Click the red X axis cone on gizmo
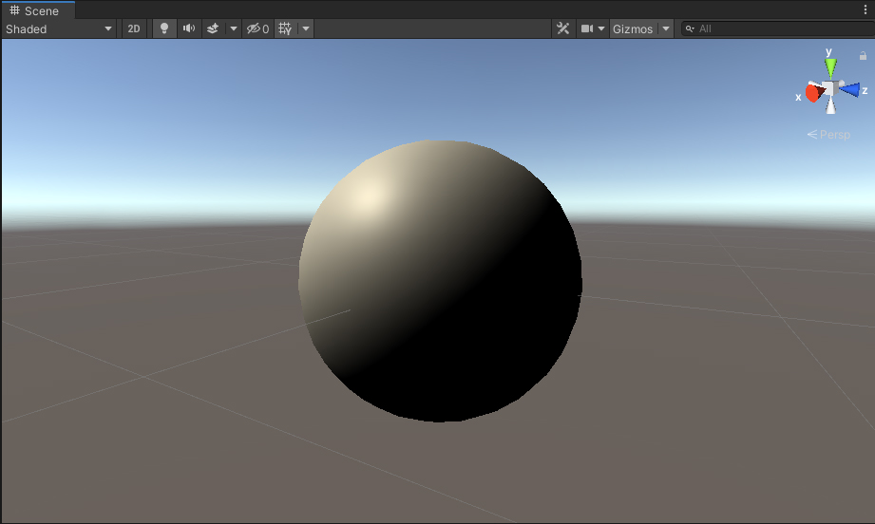This screenshot has height=524, width=875. (813, 93)
